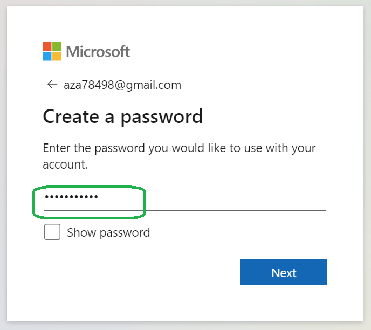
Task: Click the 'Enter the password you would like' line
Action: 179,148
